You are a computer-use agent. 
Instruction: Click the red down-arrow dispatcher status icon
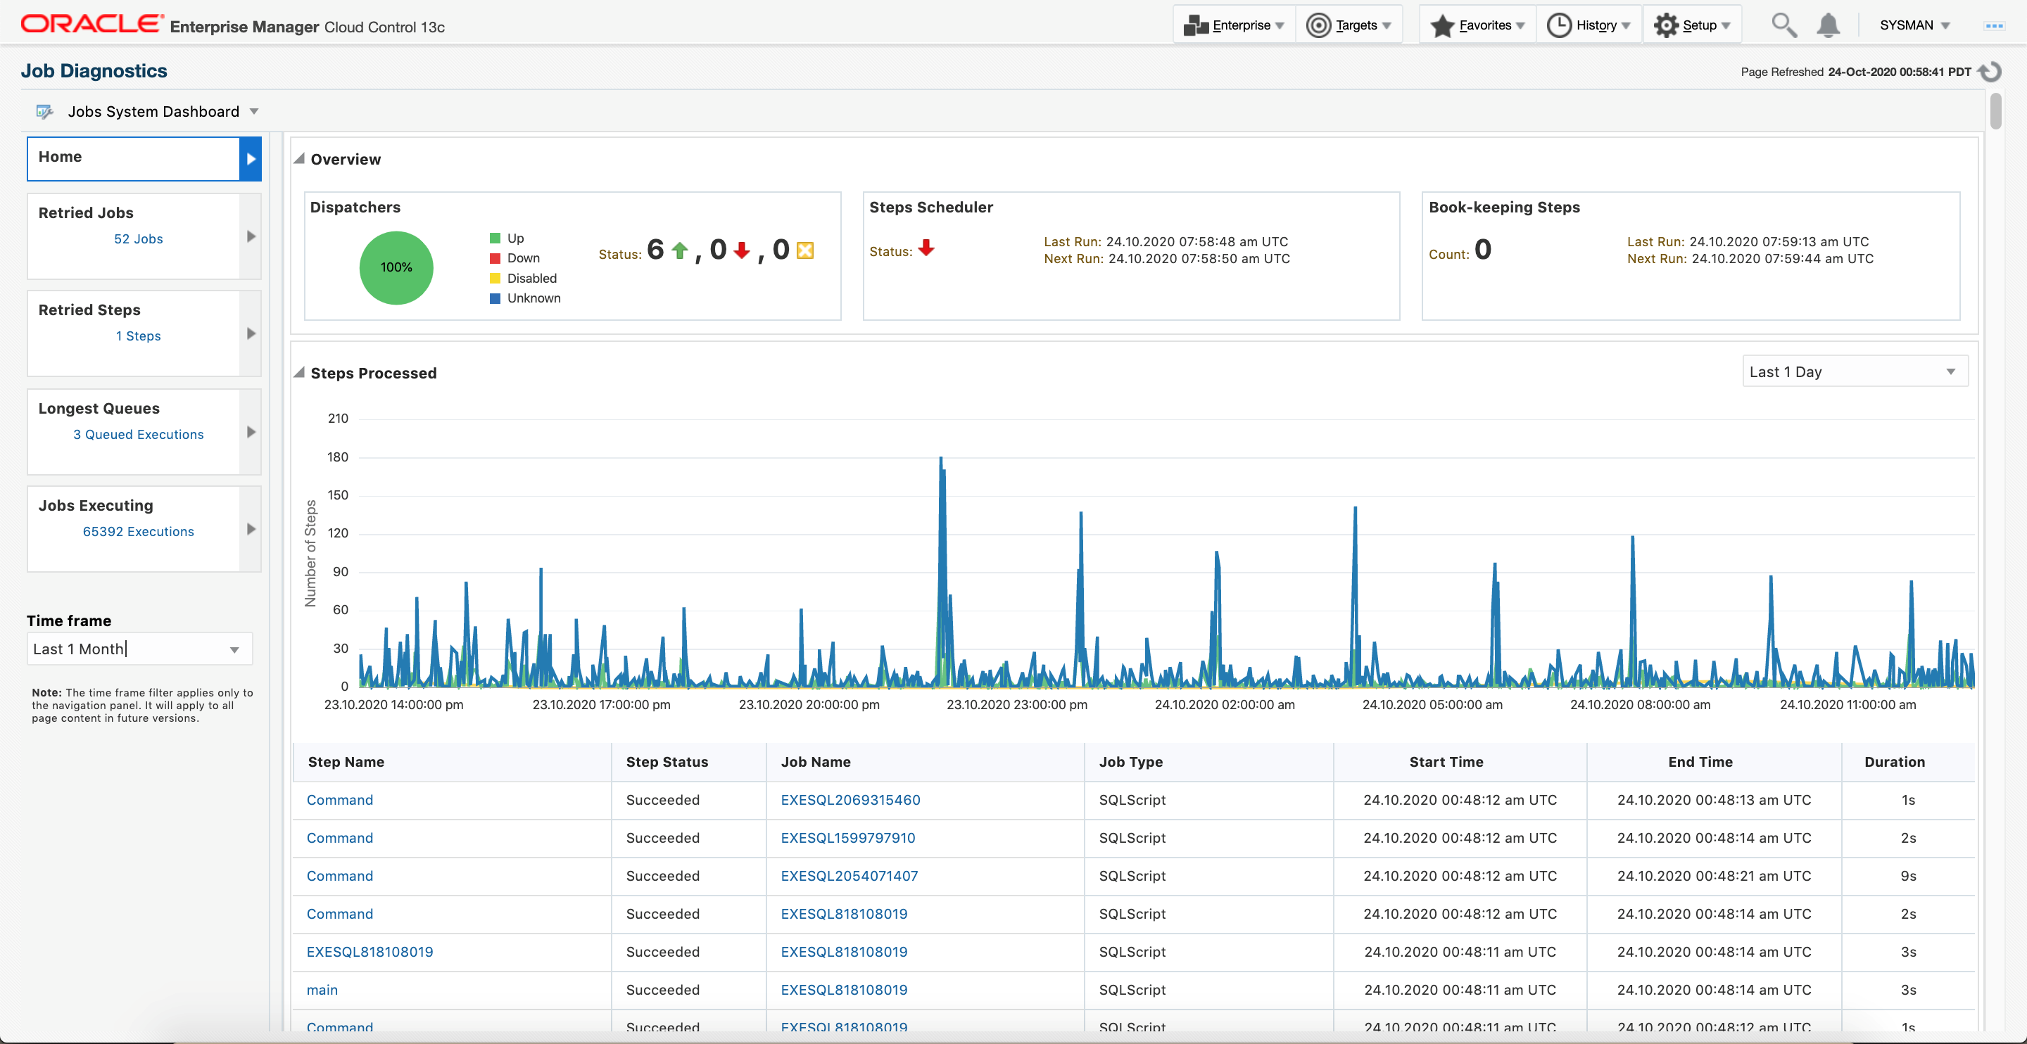(x=741, y=251)
